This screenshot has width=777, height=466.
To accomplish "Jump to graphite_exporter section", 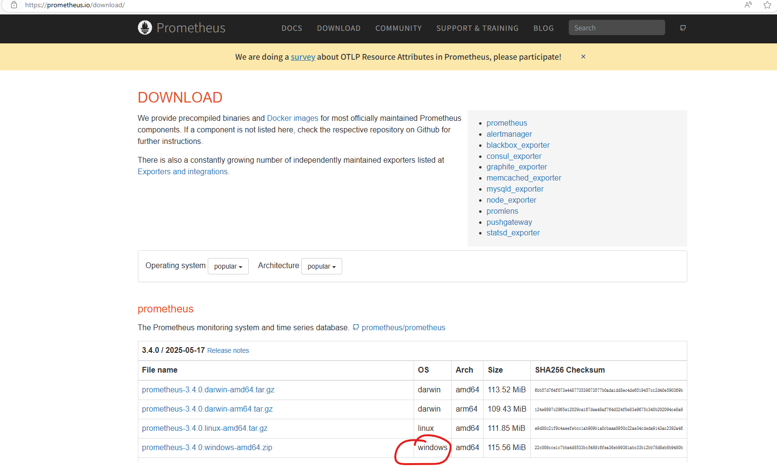I will (x=517, y=167).
